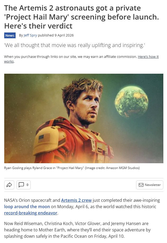The height and width of the screenshot is (243, 167).
Task: Click the uplifting and inspiring subtitle quote
Action: point(75,45)
